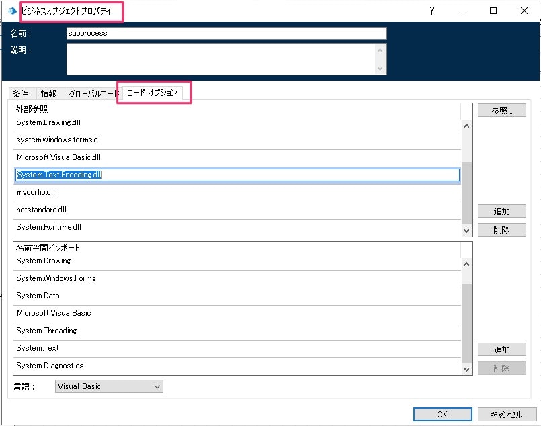This screenshot has height=426, width=541.
Task: Click the 名前空間インポート scrollbar thumb
Action: (x=466, y=324)
